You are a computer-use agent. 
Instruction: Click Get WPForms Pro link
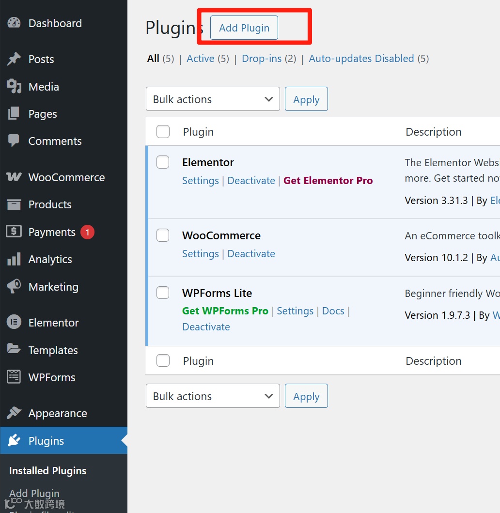pos(225,311)
